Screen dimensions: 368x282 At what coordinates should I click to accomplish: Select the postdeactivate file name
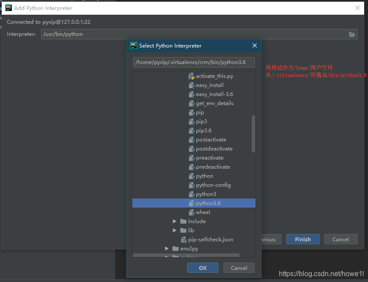[214, 149]
